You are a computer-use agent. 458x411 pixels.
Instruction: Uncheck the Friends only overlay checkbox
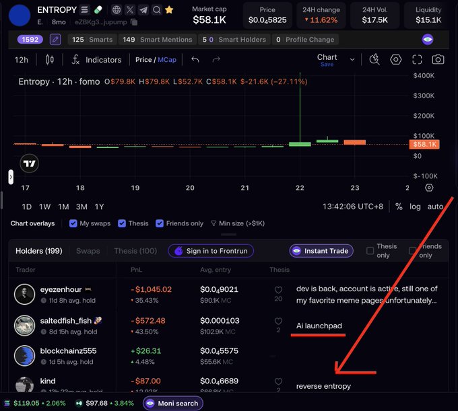pyautogui.click(x=160, y=223)
